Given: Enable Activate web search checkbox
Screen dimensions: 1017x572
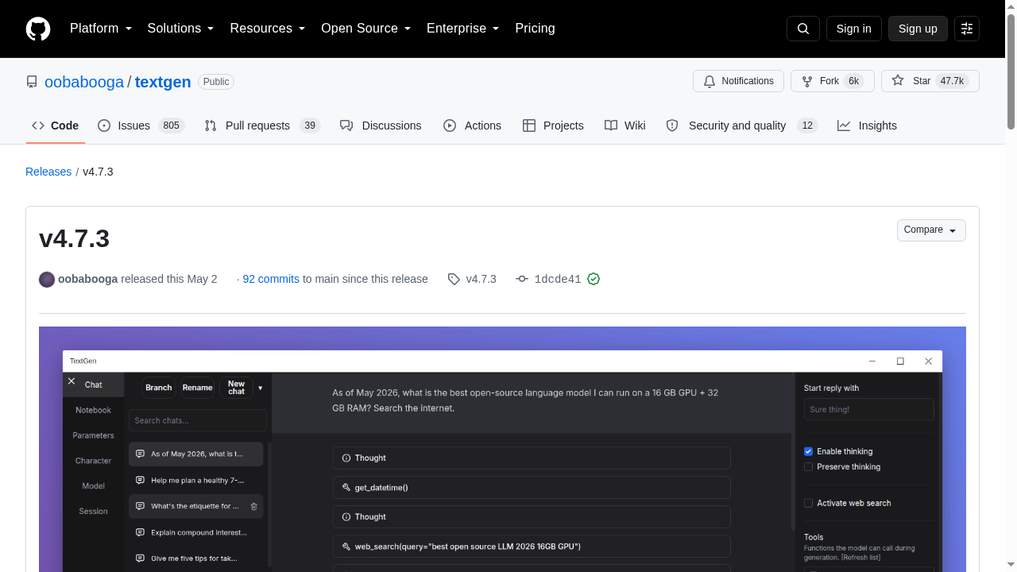Looking at the screenshot, I should [x=808, y=503].
